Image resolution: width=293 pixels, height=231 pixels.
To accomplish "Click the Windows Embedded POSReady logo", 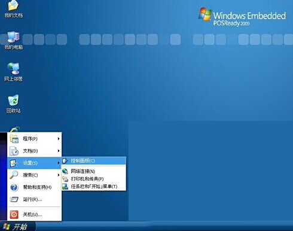I will pyautogui.click(x=242, y=17).
